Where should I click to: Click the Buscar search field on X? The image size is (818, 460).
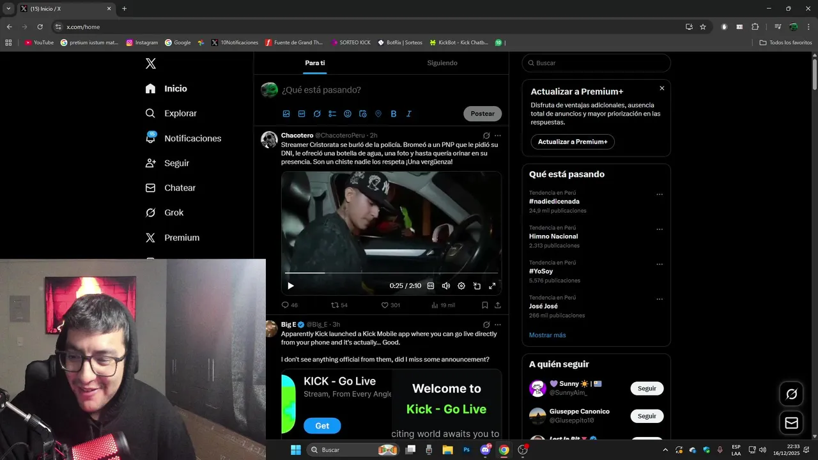pyautogui.click(x=596, y=63)
